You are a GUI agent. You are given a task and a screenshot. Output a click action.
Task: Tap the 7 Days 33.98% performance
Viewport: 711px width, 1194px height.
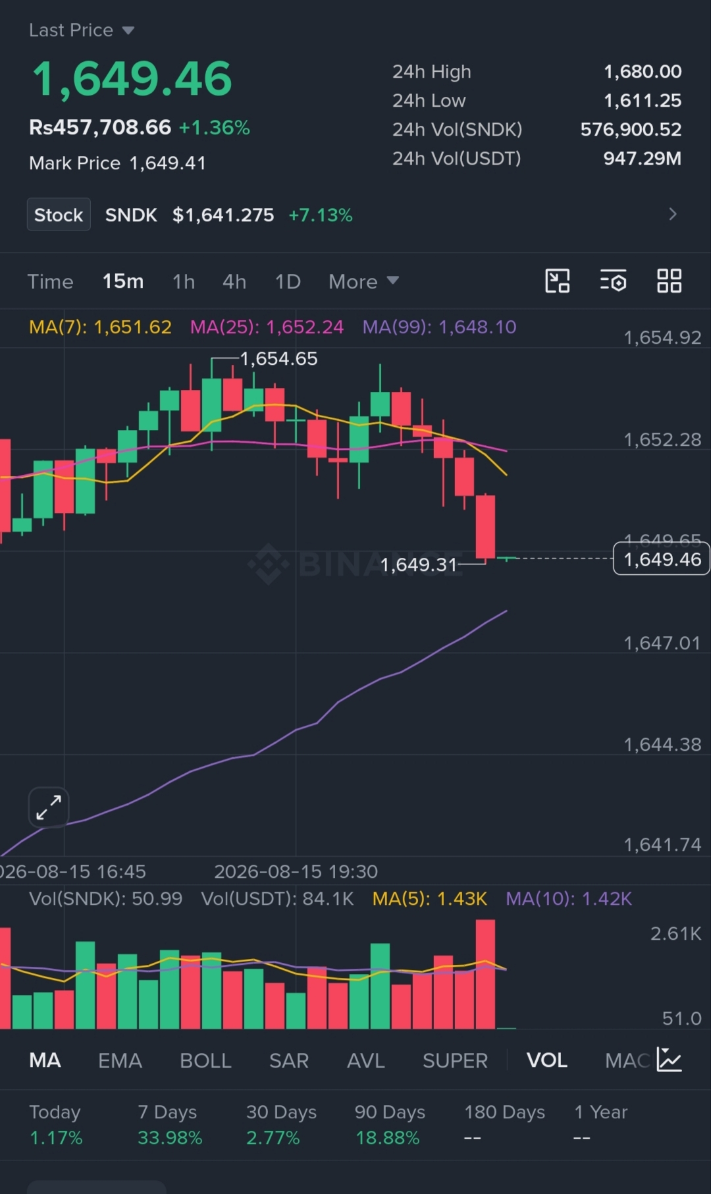170,1125
